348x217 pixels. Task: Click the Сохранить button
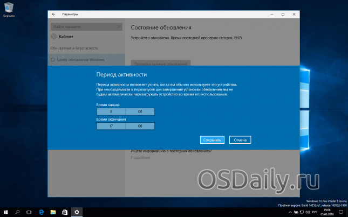(x=212, y=140)
